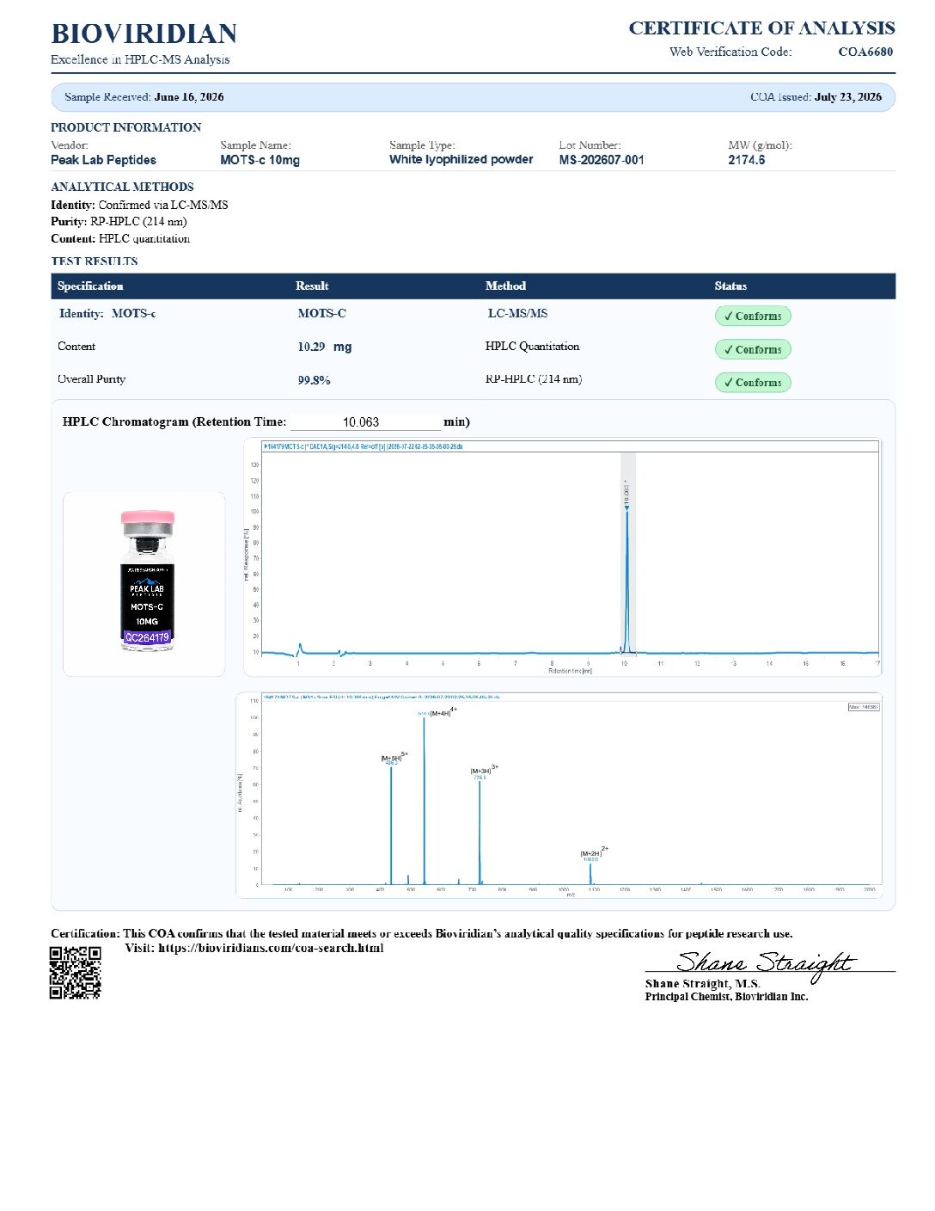Image resolution: width=935 pixels, height=1211 pixels.
Task: Click the MOTS-C vial product photo
Action: click(x=147, y=582)
